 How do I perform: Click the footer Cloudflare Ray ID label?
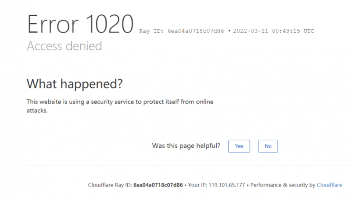[x=110, y=185]
